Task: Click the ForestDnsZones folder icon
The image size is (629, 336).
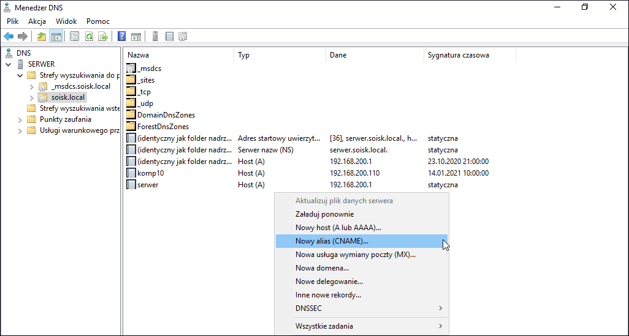Action: tap(131, 127)
